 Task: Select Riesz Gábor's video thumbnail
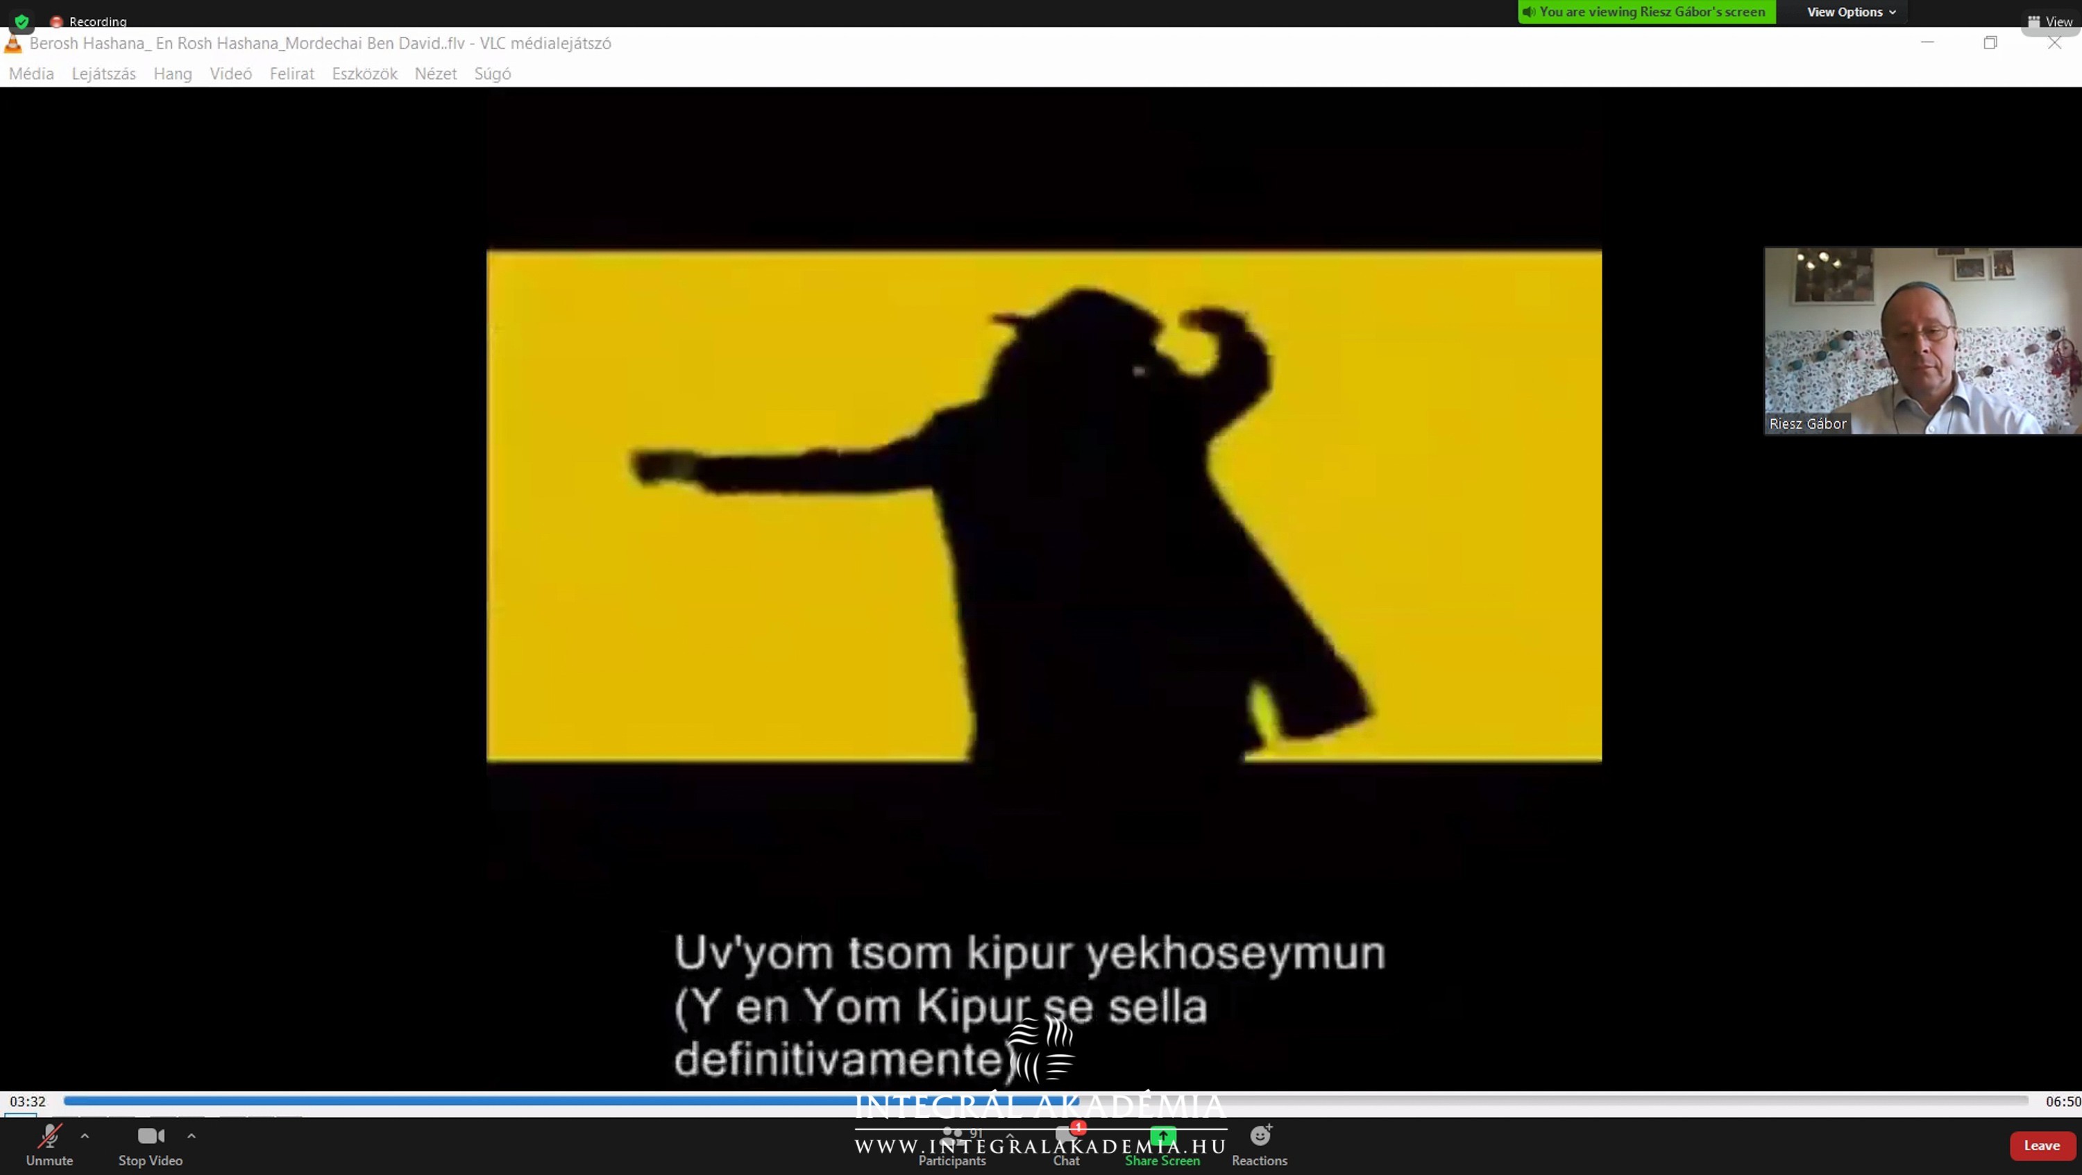tap(1922, 341)
